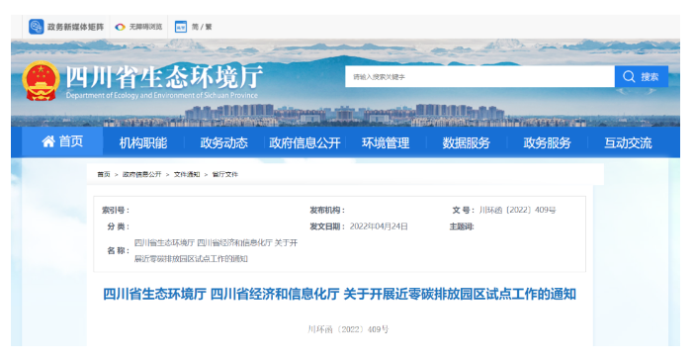This screenshot has width=695, height=359.
Task: Click the date 2022年04月24日
Action: point(379,226)
